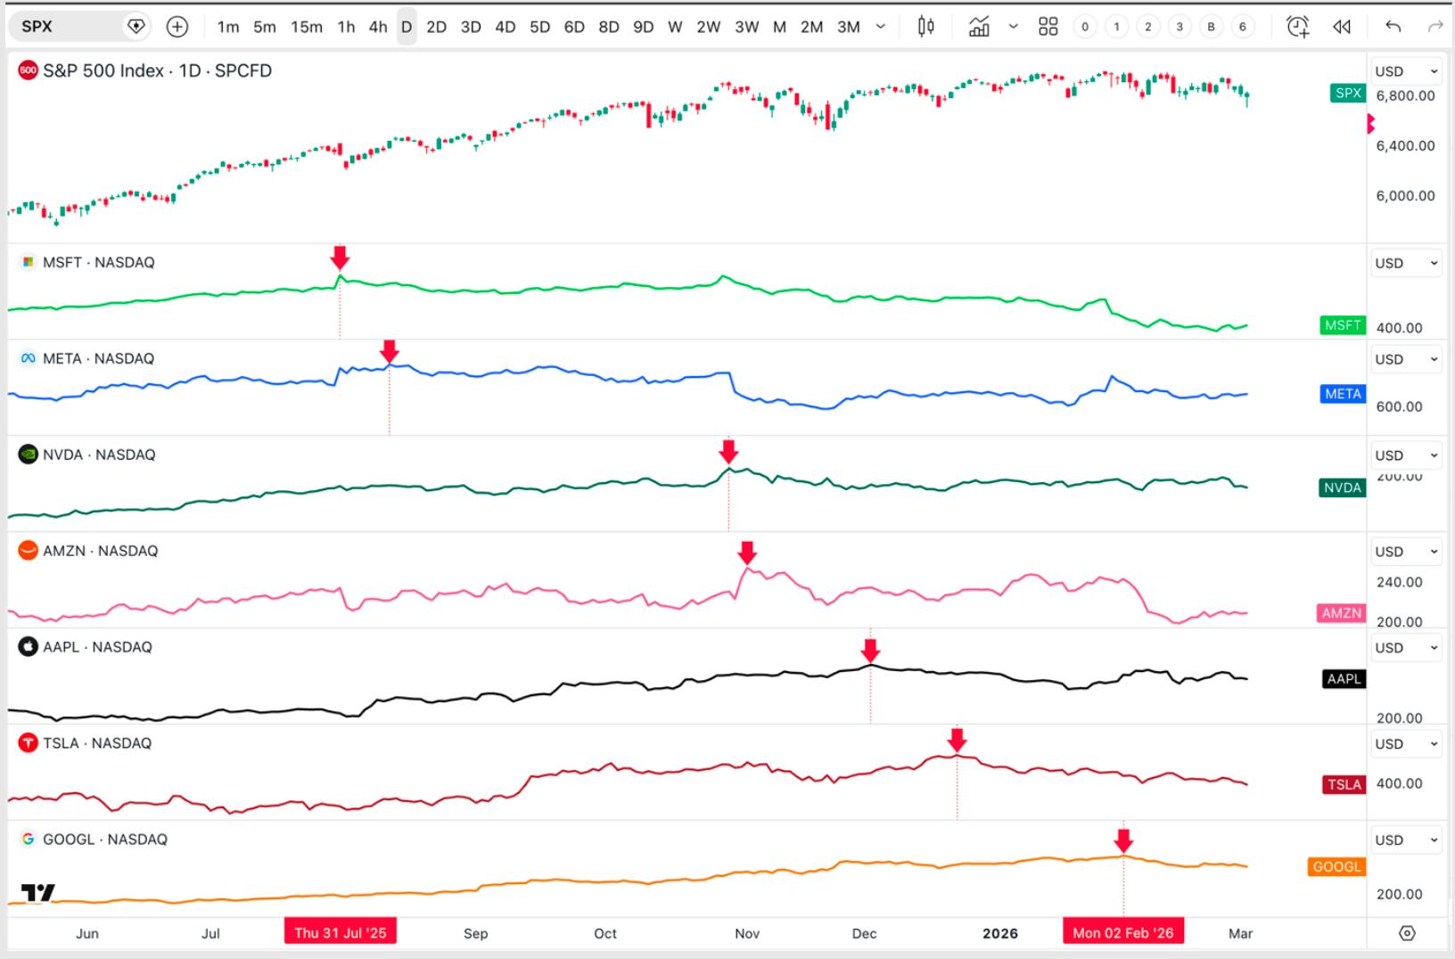The height and width of the screenshot is (959, 1455).
Task: Expand the indicators dropdown chevron
Action: (x=1013, y=27)
